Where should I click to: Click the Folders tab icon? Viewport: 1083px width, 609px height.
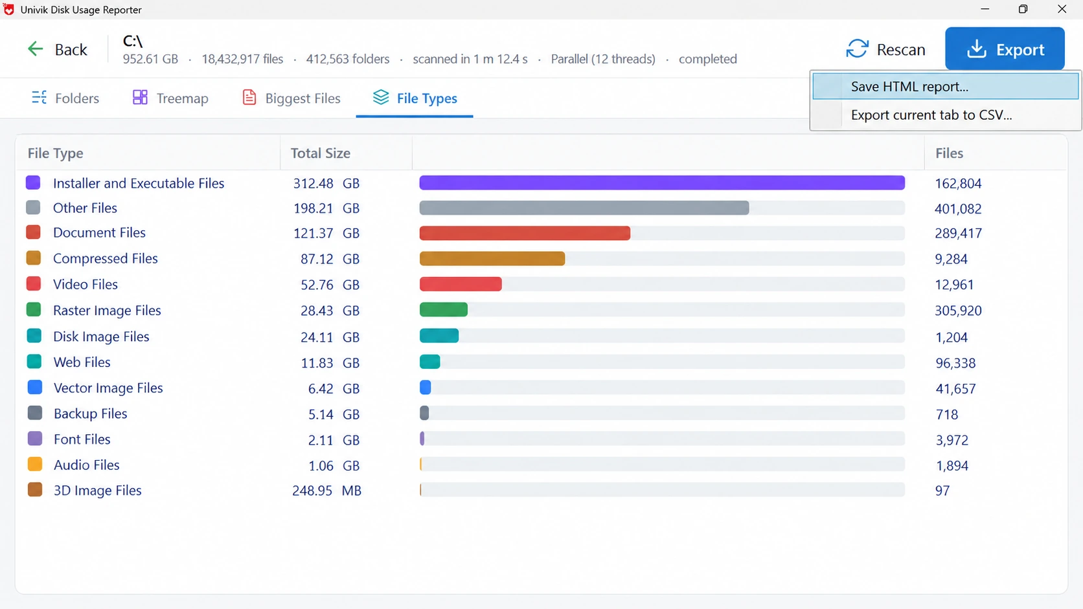coord(39,98)
